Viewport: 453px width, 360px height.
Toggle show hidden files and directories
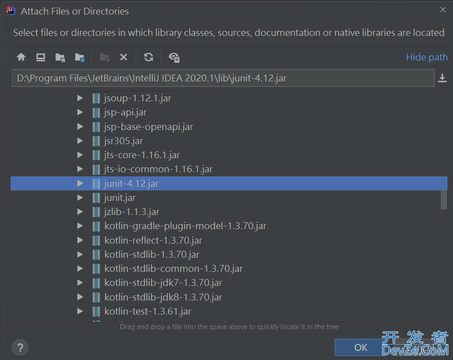[174, 57]
